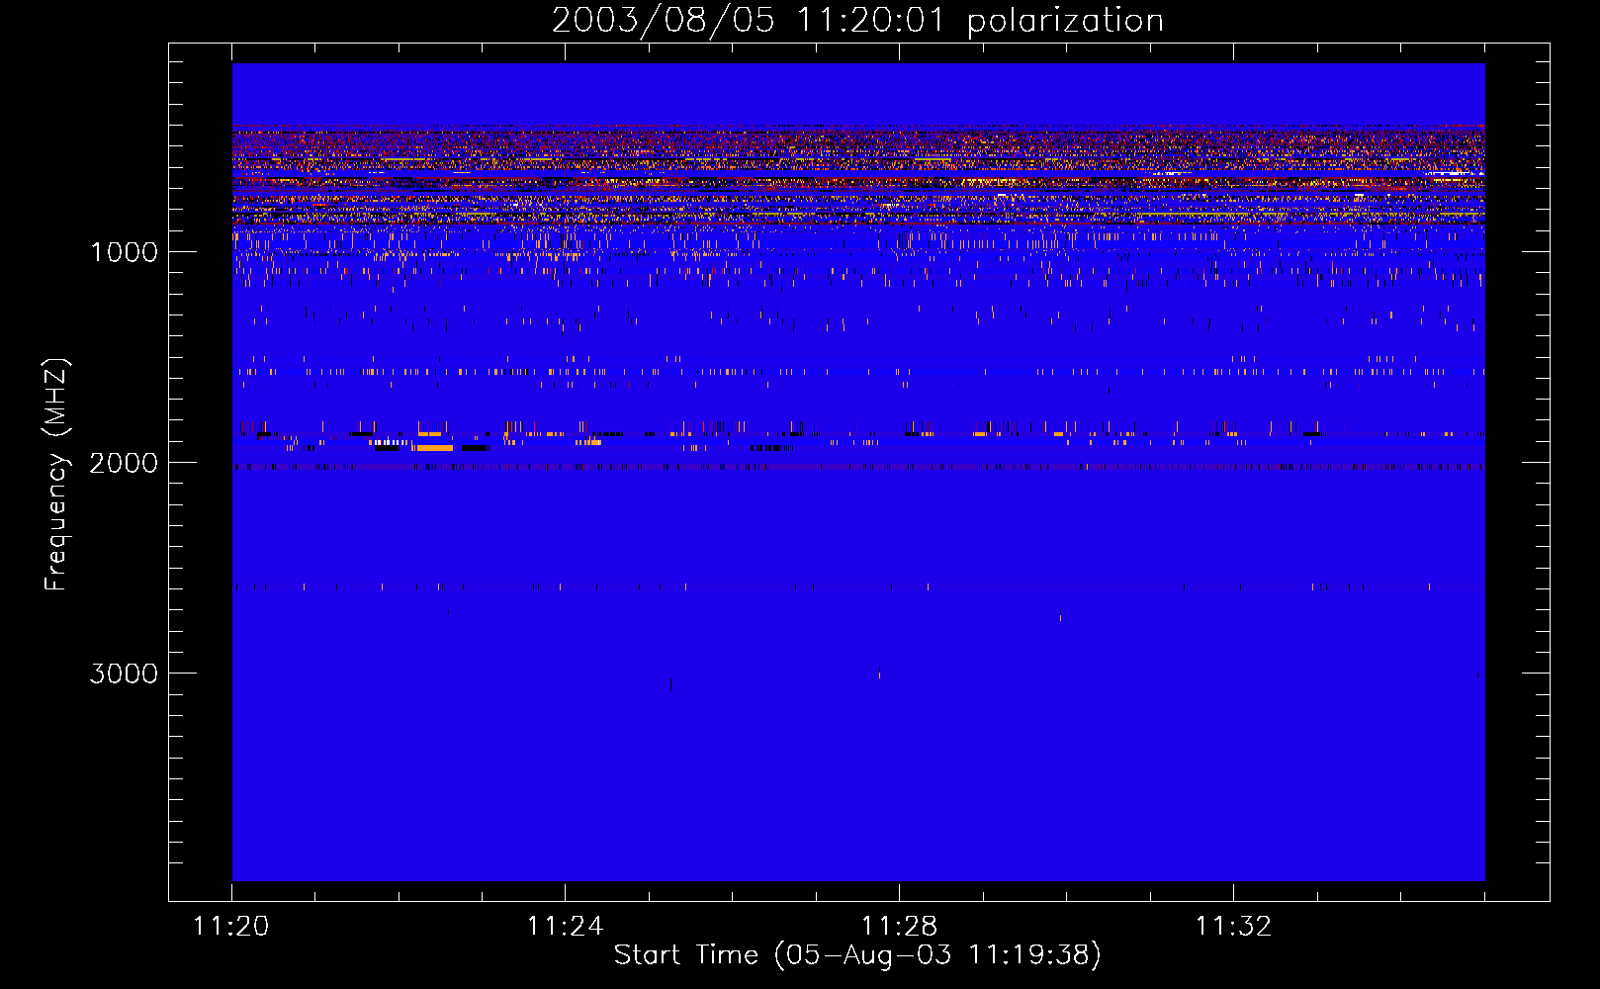Click the 11:24 time tick label

tap(565, 927)
